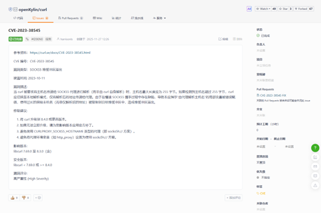
Task: Change the 已完成 status in sidebar
Action: [x=263, y=35]
